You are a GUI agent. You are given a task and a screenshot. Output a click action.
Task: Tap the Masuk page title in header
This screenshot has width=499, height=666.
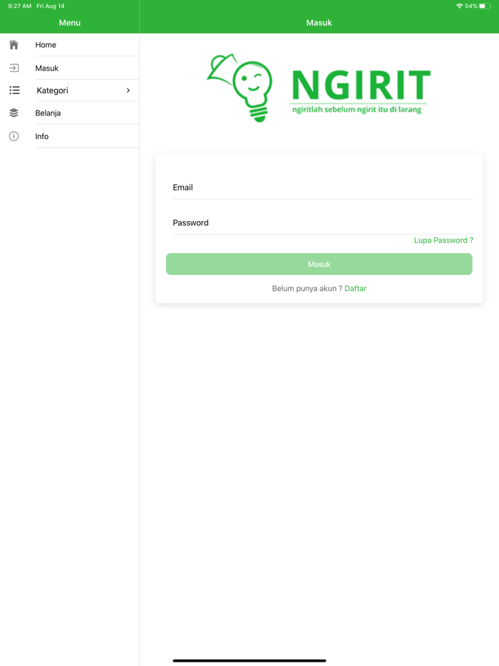point(319,23)
